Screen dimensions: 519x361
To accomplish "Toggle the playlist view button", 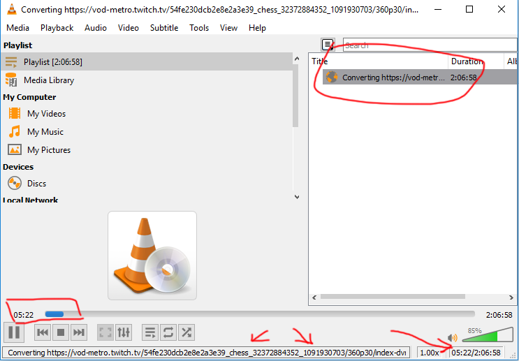I will pyautogui.click(x=149, y=332).
